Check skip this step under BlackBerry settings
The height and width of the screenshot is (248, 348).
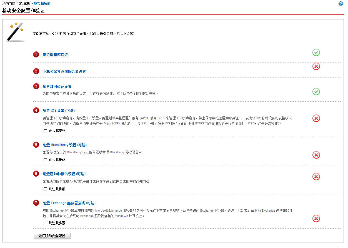coord(45,160)
